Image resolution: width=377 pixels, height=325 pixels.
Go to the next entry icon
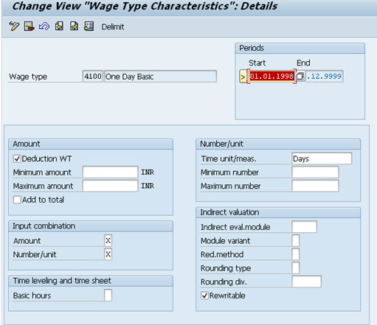coord(74,26)
